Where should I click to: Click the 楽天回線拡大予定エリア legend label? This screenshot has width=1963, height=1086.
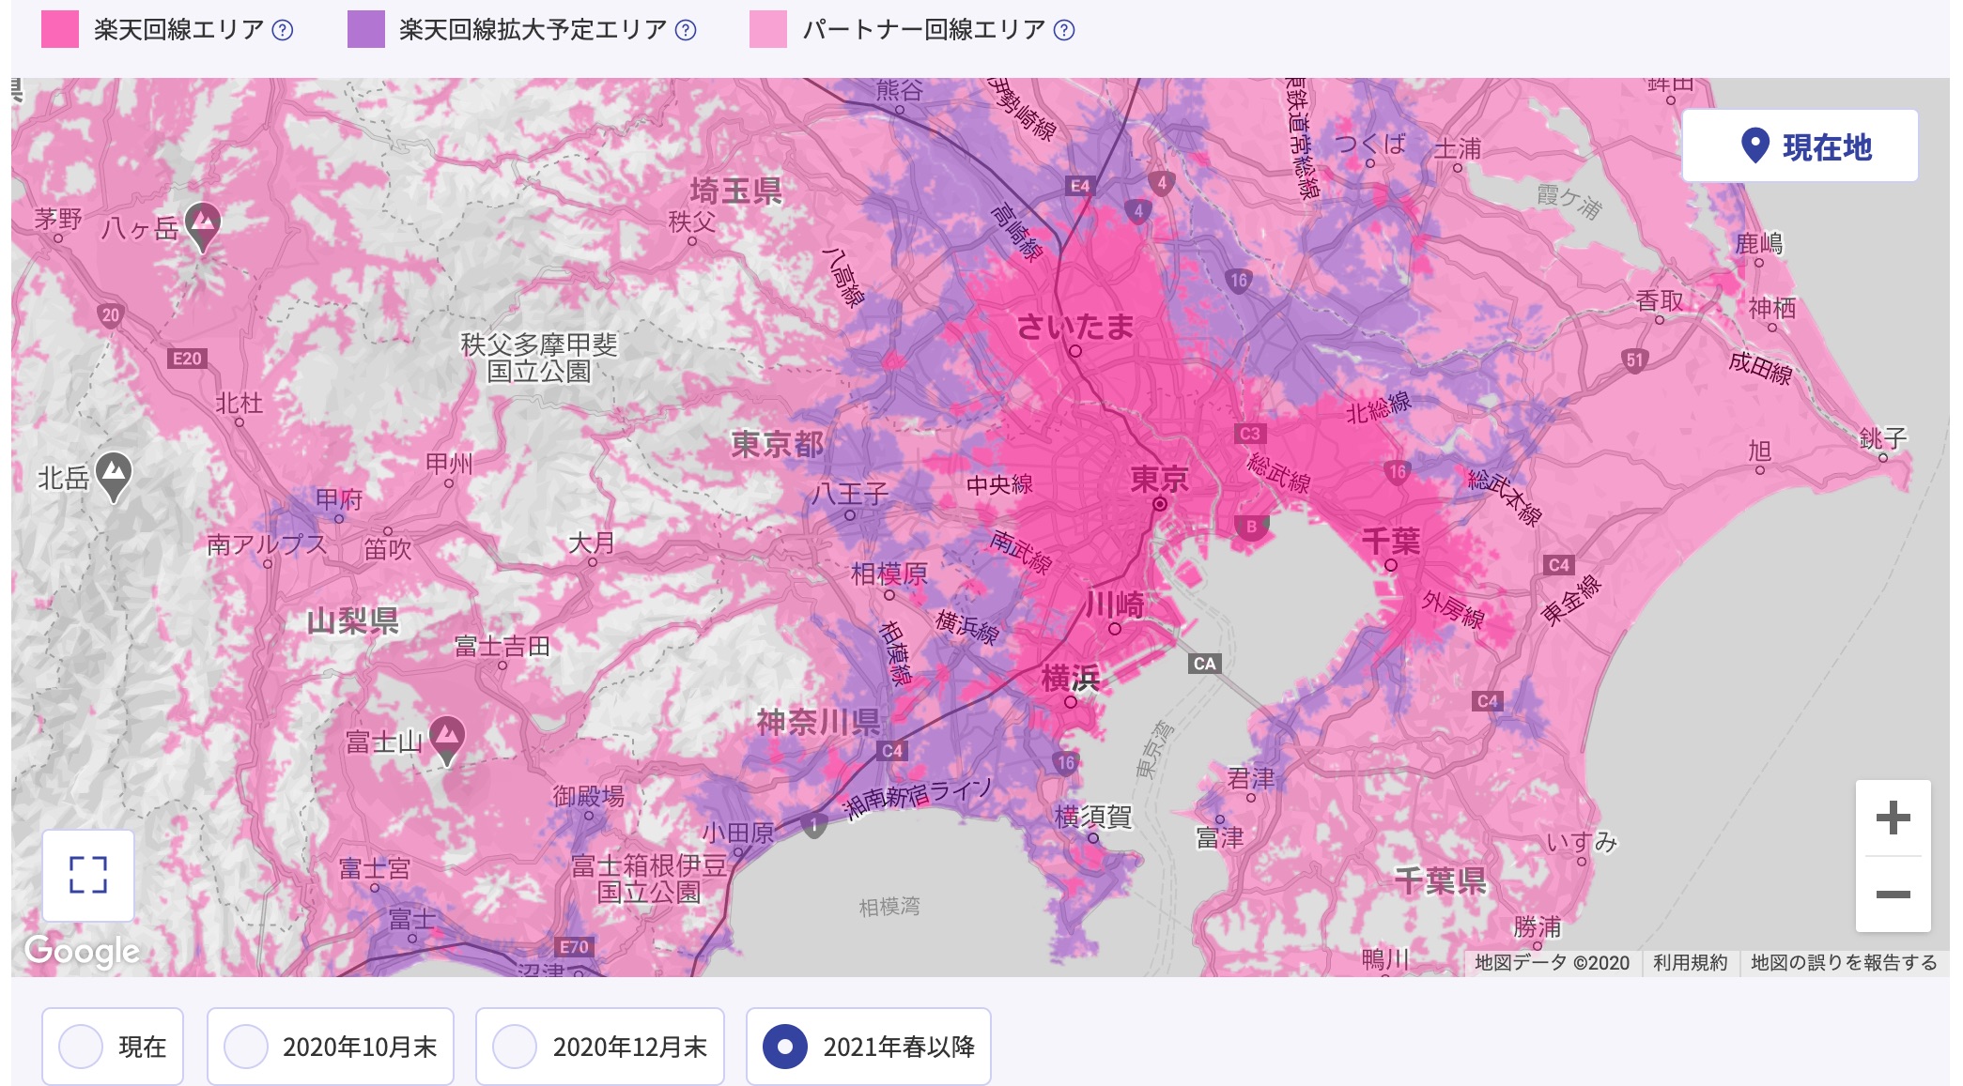coord(533,30)
